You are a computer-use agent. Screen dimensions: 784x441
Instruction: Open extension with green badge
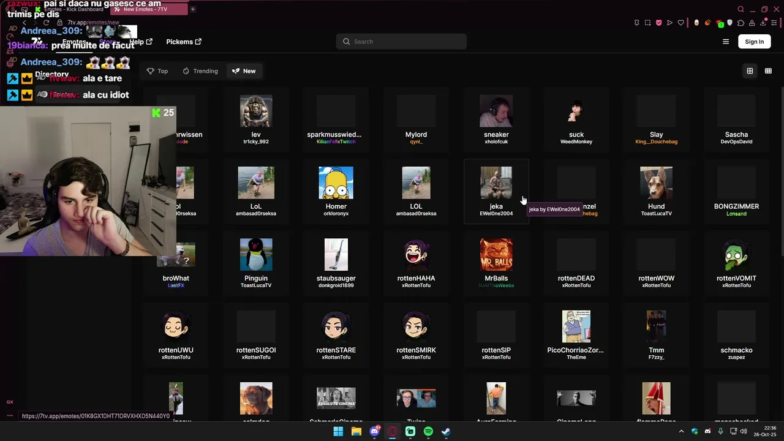click(x=719, y=23)
